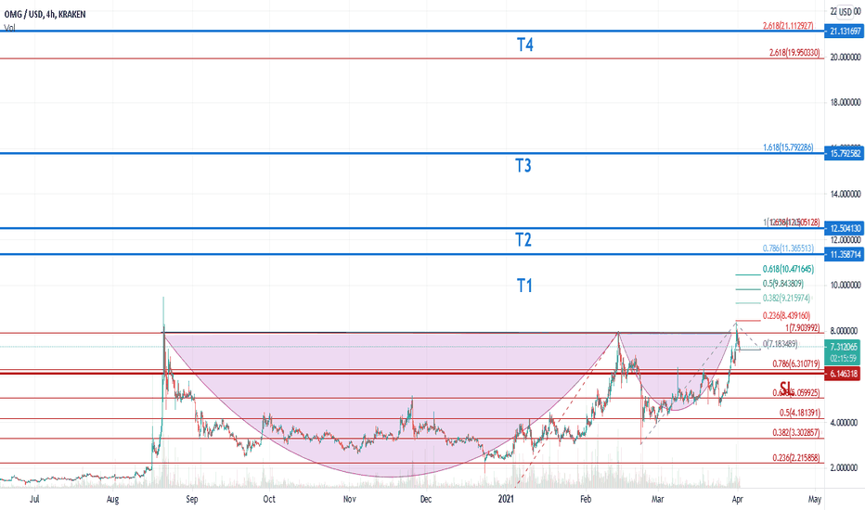Select the T4 target text label
Viewport: 865px width, 510px height.
524,45
